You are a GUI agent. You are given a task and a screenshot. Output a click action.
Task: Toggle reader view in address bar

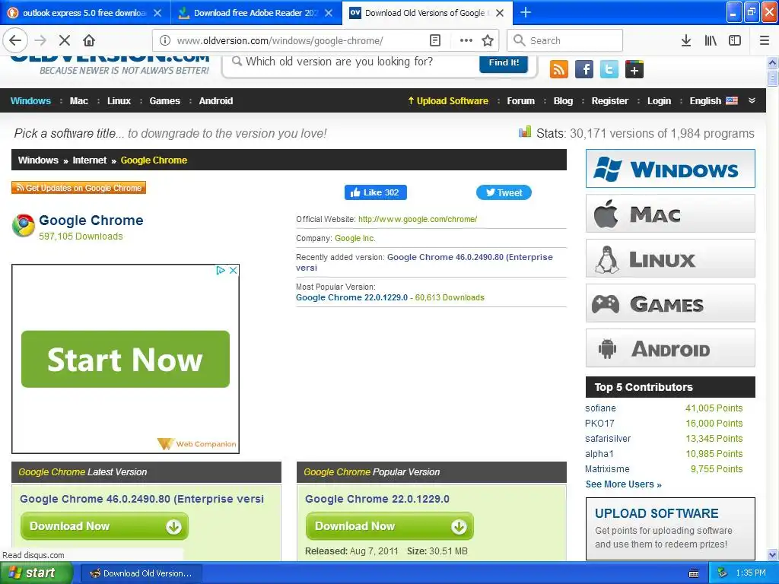coord(434,41)
